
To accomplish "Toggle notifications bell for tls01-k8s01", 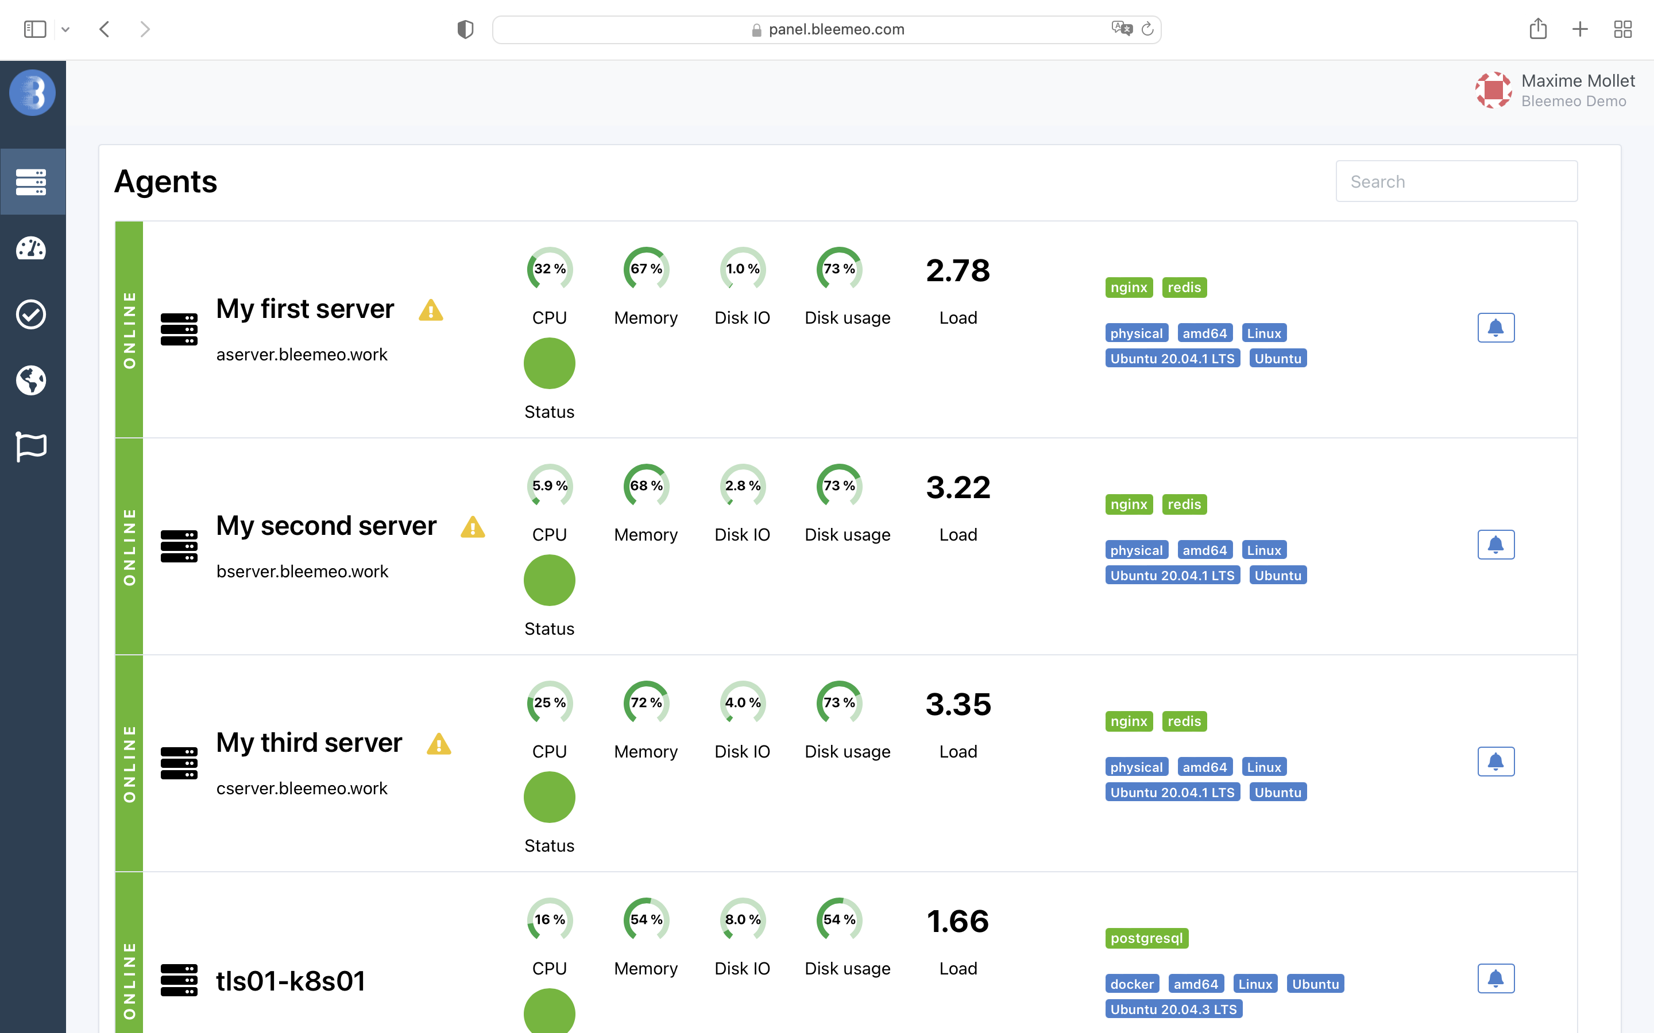I will 1495,978.
